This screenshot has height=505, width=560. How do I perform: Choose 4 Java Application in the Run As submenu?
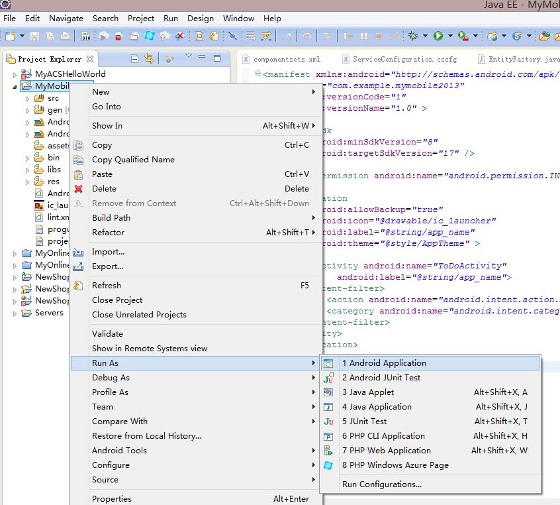click(x=377, y=407)
